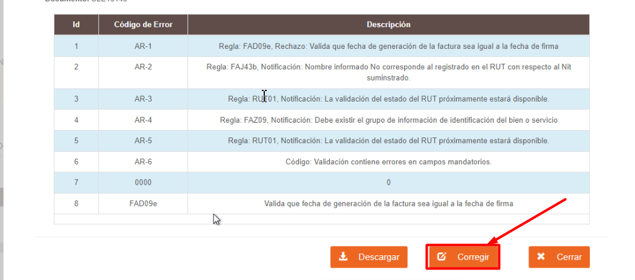Click the X icon on the Cerrar button
Screen dimensions: 635x280
[x=541, y=256]
